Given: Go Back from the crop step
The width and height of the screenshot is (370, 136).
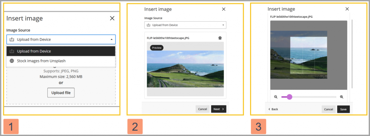Looking at the screenshot, I should [273, 109].
